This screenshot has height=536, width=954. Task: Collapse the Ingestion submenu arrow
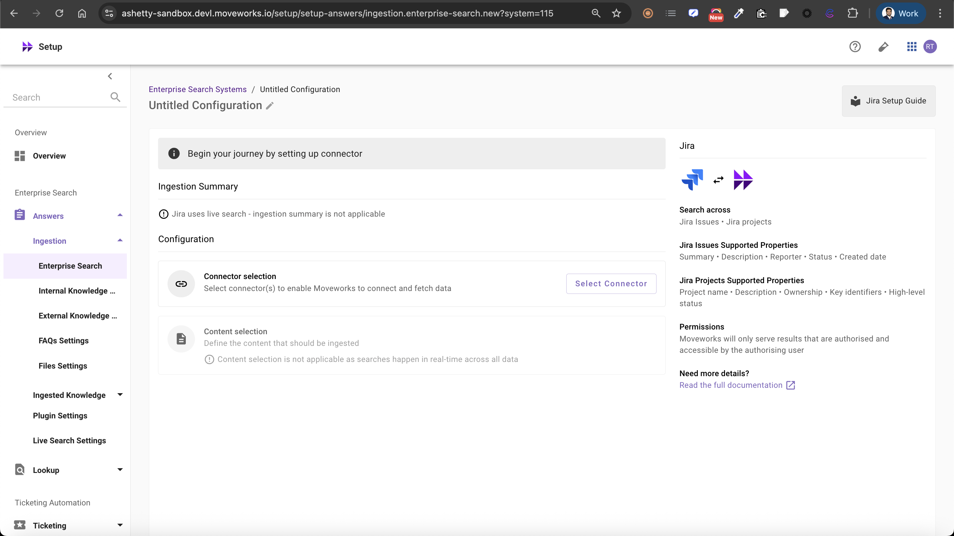tap(120, 241)
